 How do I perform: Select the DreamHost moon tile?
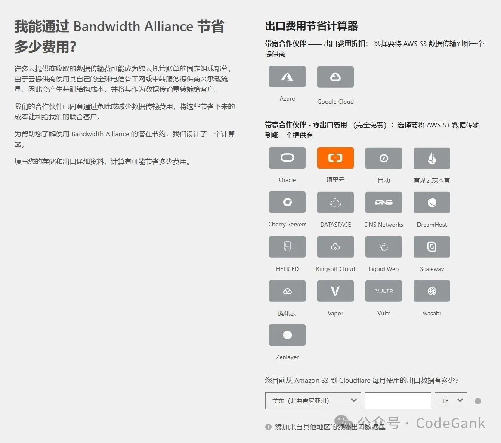pos(432,202)
